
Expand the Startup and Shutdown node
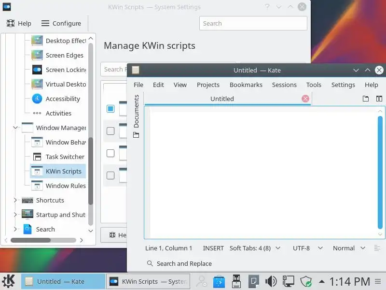tap(15, 215)
